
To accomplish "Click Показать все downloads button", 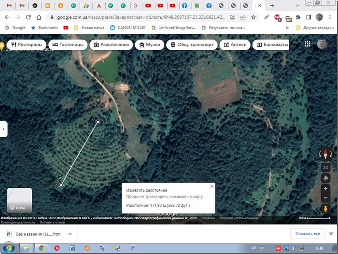I will [307, 234].
